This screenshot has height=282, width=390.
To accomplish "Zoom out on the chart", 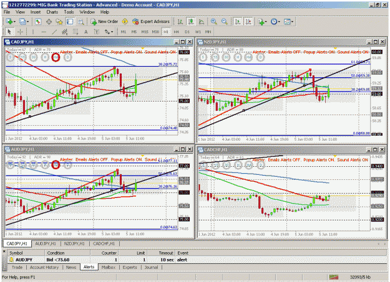I will [x=225, y=22].
